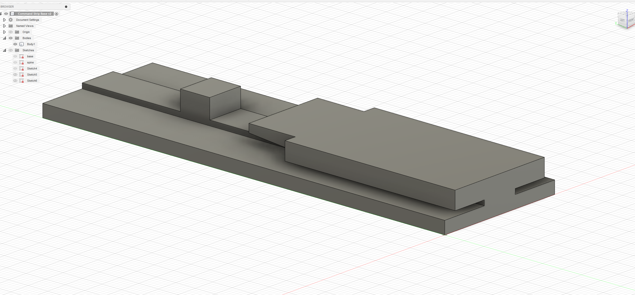Select the Sketches label in the tree
This screenshot has width=635, height=295.
click(x=28, y=50)
